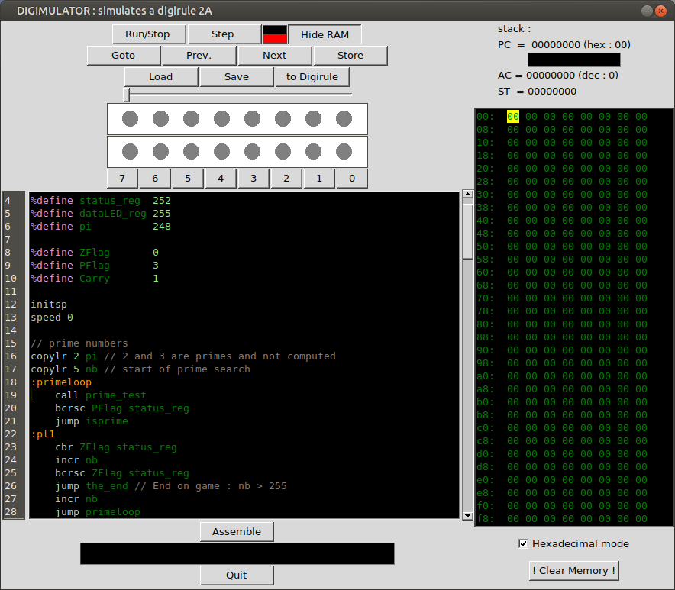Click RAM row label '80:'
The image size is (675, 590).
pyautogui.click(x=485, y=324)
